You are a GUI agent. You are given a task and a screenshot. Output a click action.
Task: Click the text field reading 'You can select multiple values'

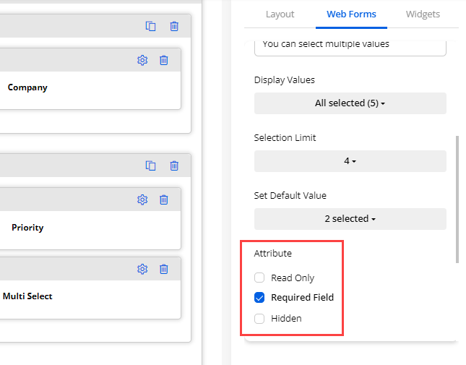coord(350,45)
